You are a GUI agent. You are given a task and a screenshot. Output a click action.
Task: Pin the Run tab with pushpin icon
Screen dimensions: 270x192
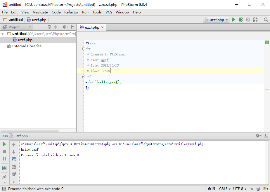click(4, 177)
